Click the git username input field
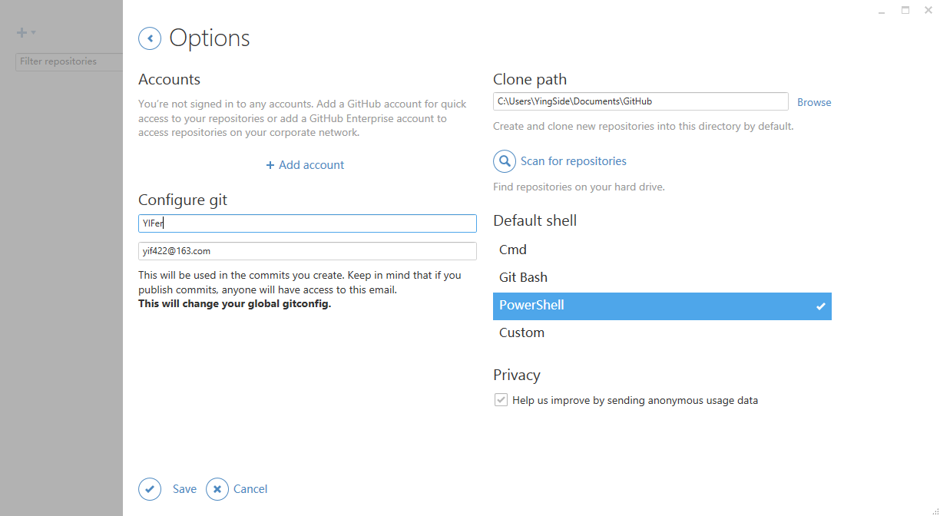Image resolution: width=940 pixels, height=516 pixels. coord(307,223)
